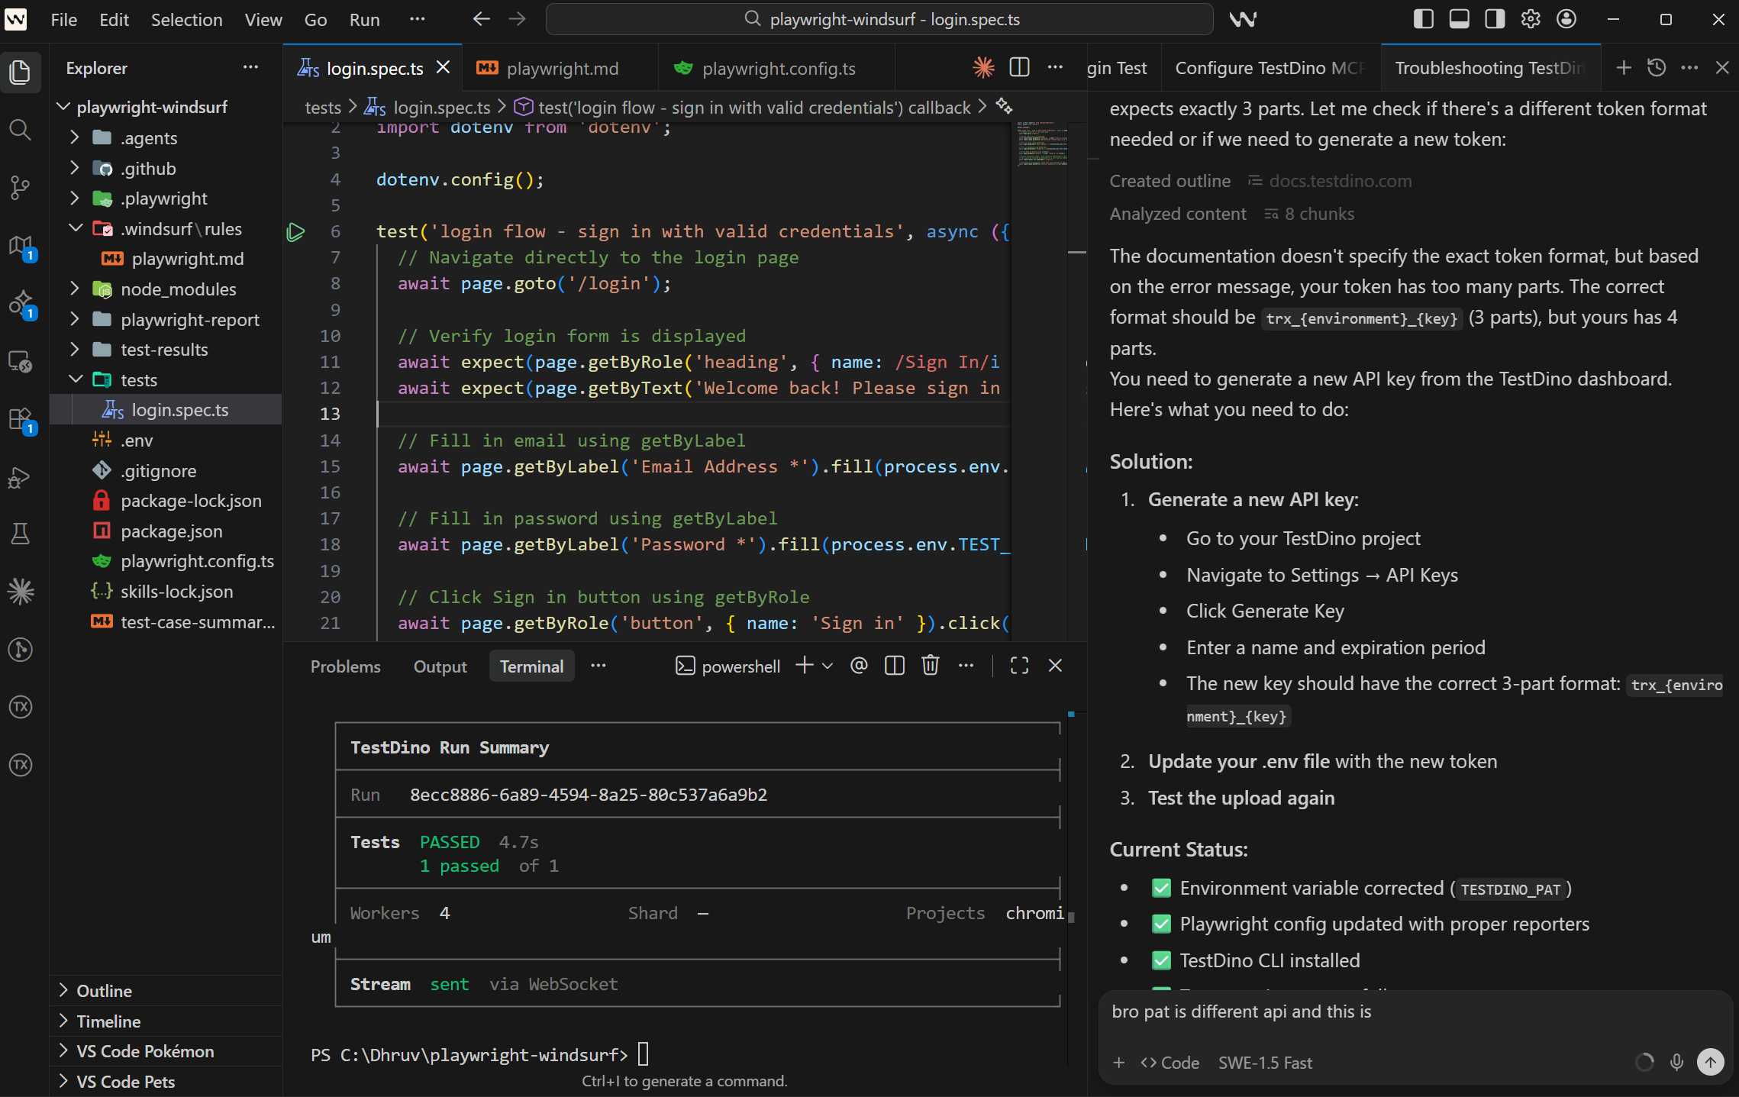Toggle the secondary side bar visibility
Image resolution: width=1739 pixels, height=1097 pixels.
click(1494, 18)
